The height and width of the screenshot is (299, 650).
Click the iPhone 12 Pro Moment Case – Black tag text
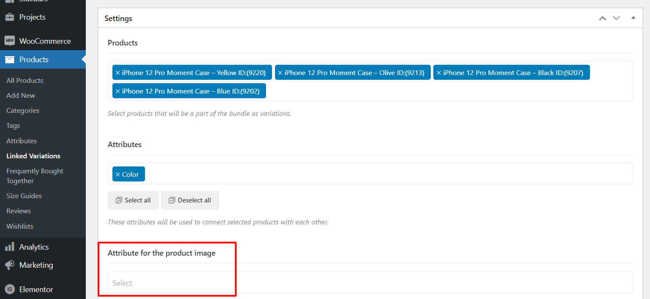click(x=513, y=73)
